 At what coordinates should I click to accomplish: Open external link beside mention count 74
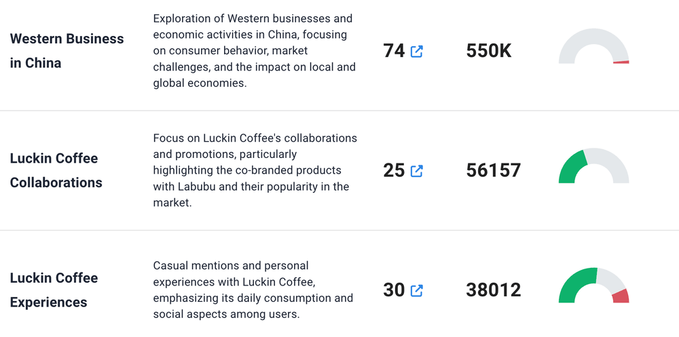click(417, 51)
